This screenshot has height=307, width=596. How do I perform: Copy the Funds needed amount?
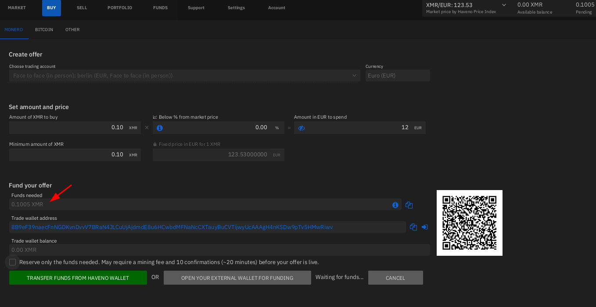click(409, 205)
